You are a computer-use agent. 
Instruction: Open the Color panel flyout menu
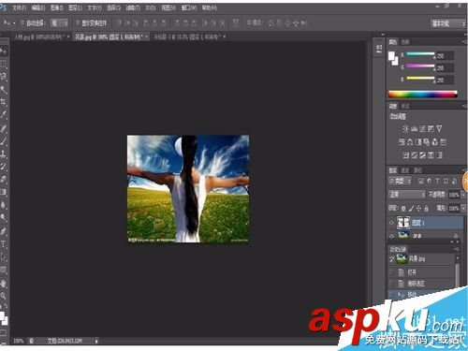[x=463, y=42]
